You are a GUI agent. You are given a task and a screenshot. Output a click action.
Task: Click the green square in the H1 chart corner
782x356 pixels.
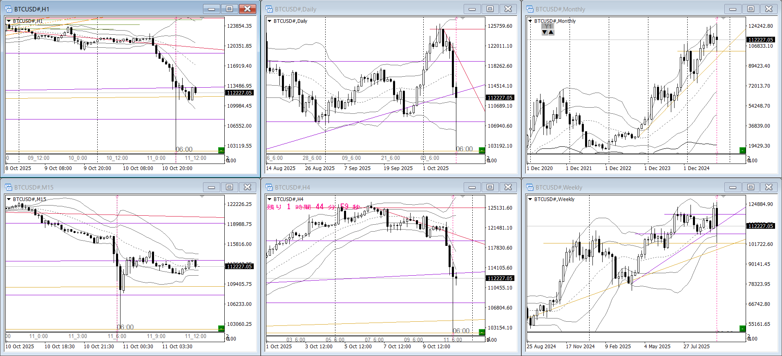tap(221, 150)
